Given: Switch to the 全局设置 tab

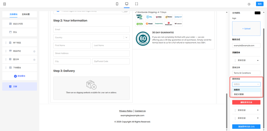Looking at the screenshot, I should [26, 14].
